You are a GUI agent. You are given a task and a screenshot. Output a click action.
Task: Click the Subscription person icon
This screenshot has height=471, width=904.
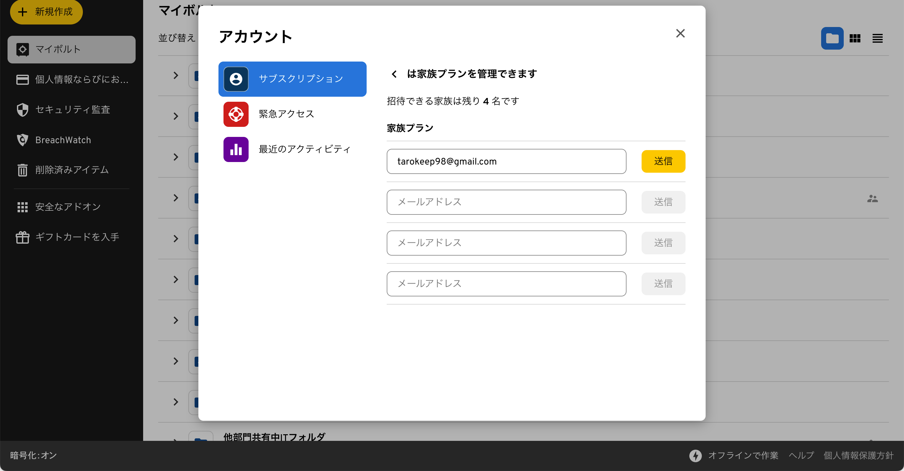pyautogui.click(x=236, y=79)
